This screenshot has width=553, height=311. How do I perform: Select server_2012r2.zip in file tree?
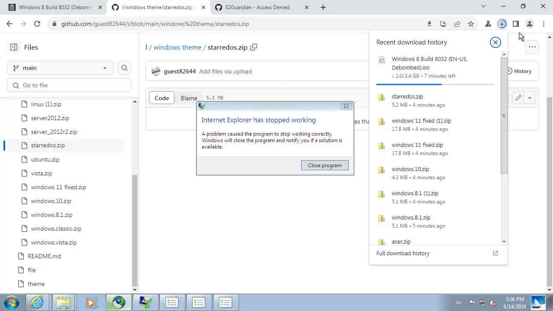[54, 132]
